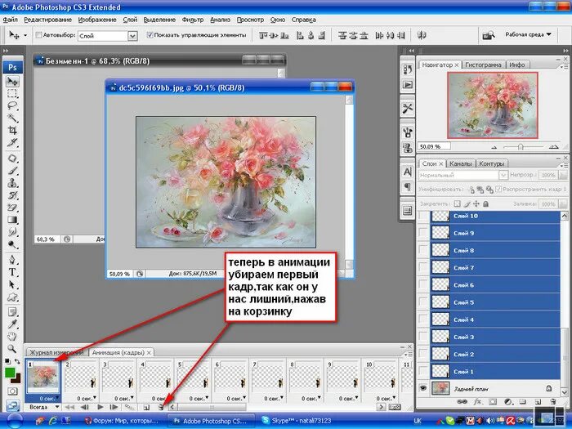The height and width of the screenshot is (429, 572).
Task: Select the green foreground color swatch
Action: [10, 373]
